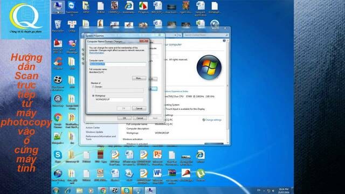
Task: Launch the FSCapture desktop shortcut
Action: tap(143, 7)
